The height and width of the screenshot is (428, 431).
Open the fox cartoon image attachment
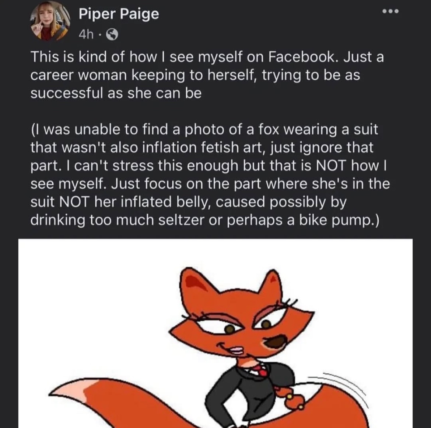[x=215, y=333]
